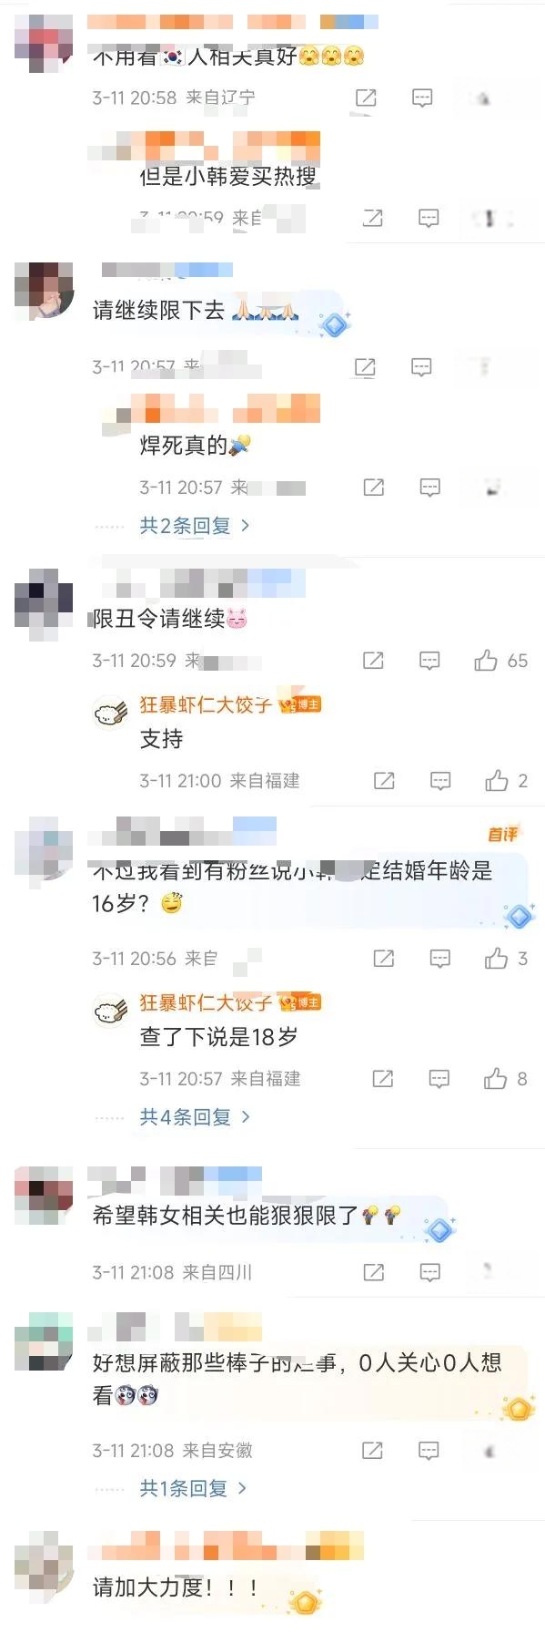Like the comment about 16岁 marriage age
The width and height of the screenshot is (545, 1633).
coord(497,958)
